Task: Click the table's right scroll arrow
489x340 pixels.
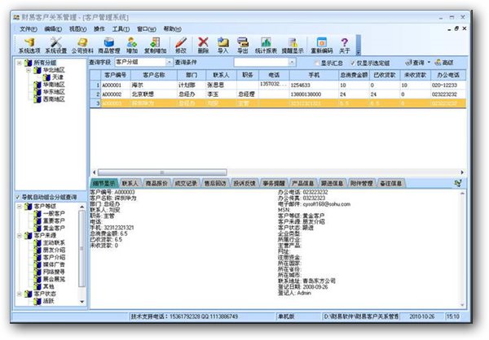Action: tap(462, 172)
